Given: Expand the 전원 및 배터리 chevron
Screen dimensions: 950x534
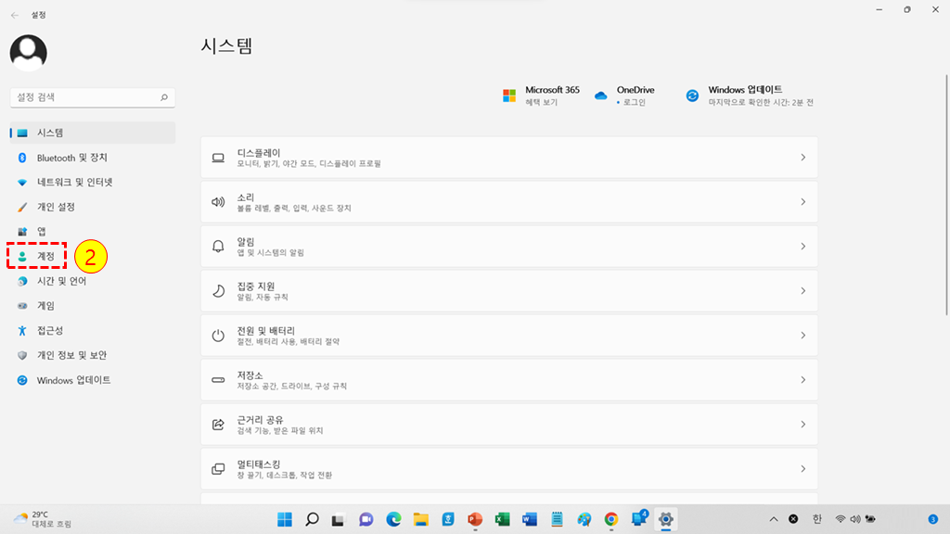Looking at the screenshot, I should [x=802, y=336].
